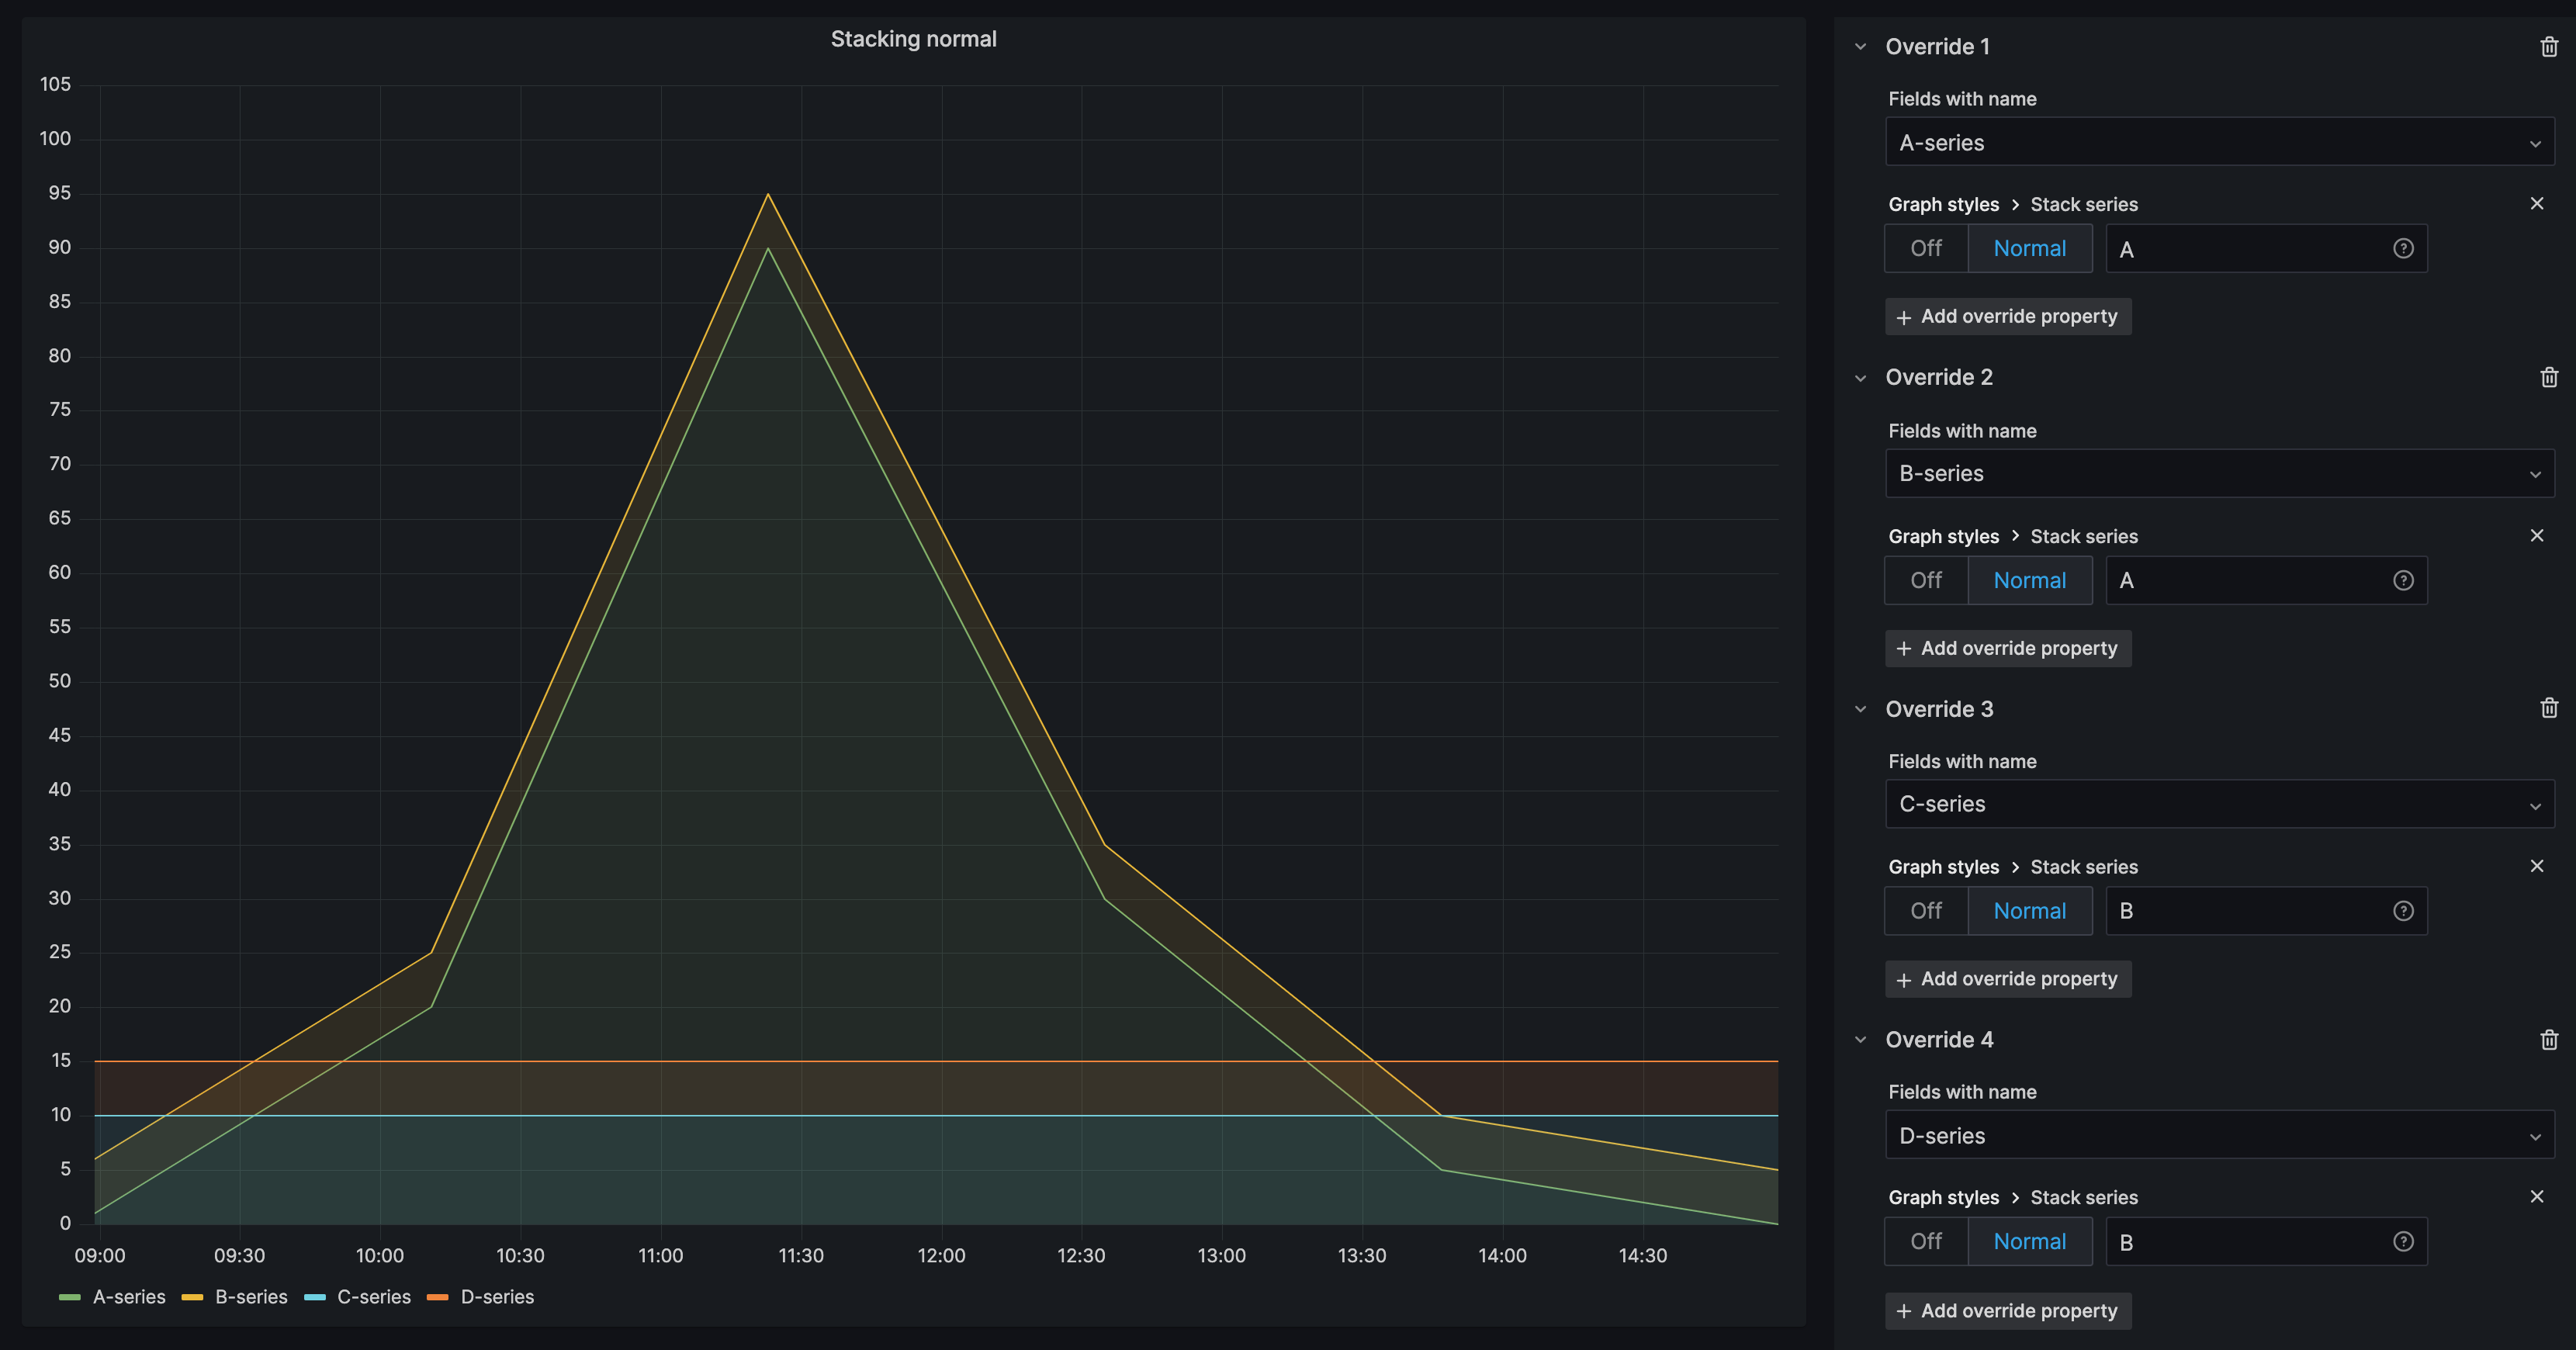Screen dimensions: 2576x1350
Task: Remove Stack series property from Override 3
Action: (2536, 866)
